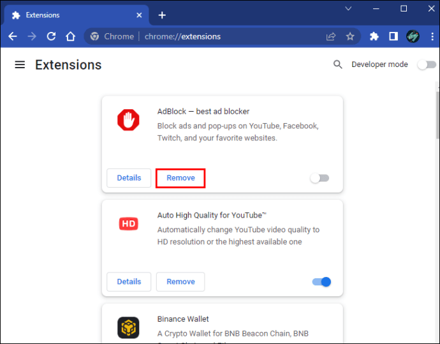Viewport: 440px width, 344px height.
Task: Minimize the Chrome window
Action: (376, 8)
